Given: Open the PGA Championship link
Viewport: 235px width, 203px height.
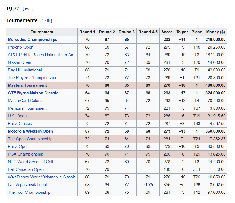Looking at the screenshot, I should coord(25,154).
